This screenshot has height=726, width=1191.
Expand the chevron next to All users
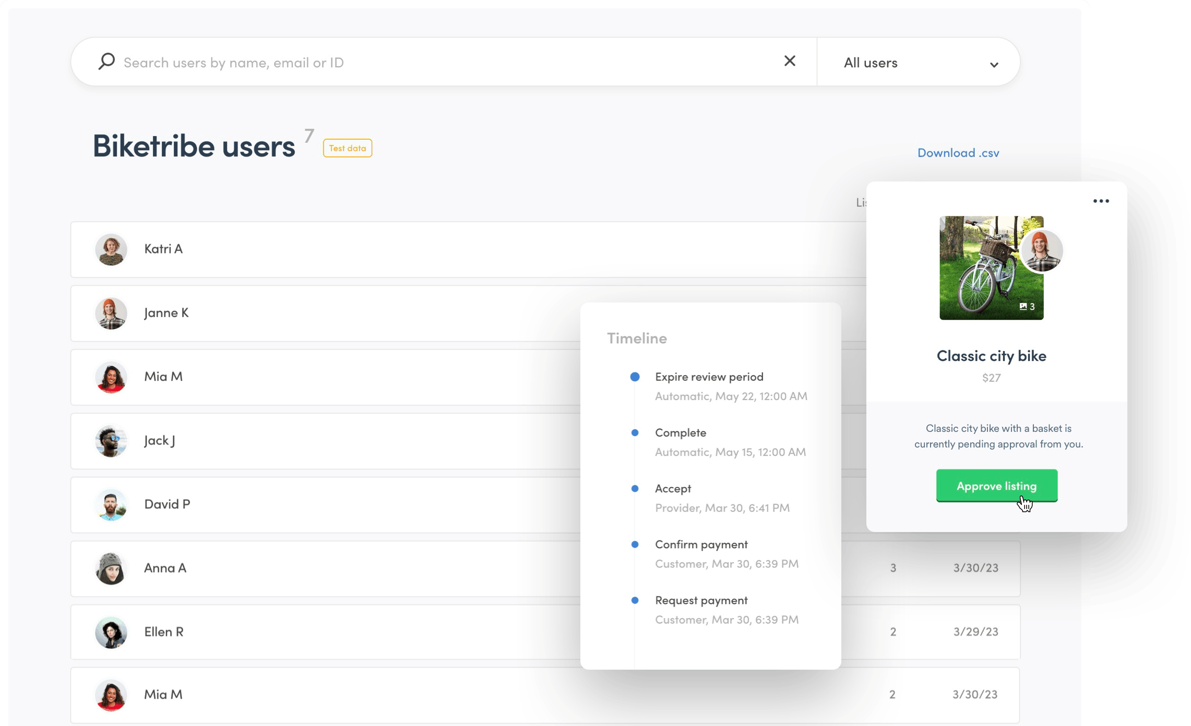[994, 64]
